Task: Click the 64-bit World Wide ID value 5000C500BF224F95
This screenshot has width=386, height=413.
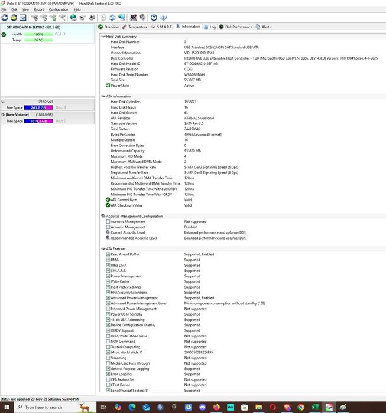Action: coord(199,352)
